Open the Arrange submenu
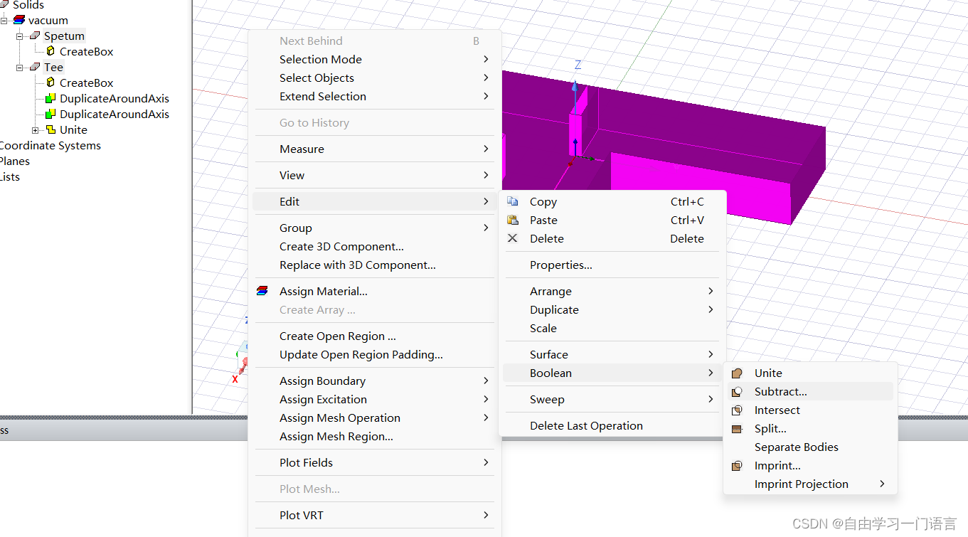This screenshot has height=537, width=968. coord(612,291)
